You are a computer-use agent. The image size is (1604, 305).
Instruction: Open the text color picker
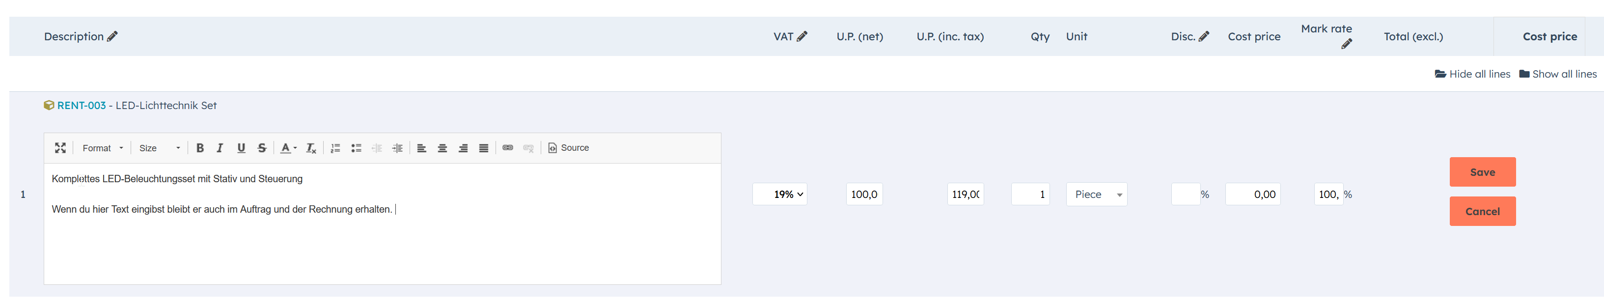(288, 147)
